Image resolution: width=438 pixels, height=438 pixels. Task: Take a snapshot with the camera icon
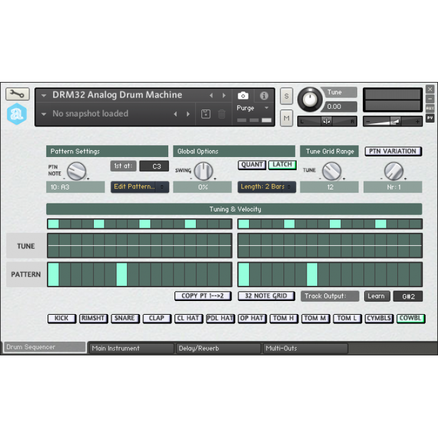(243, 96)
